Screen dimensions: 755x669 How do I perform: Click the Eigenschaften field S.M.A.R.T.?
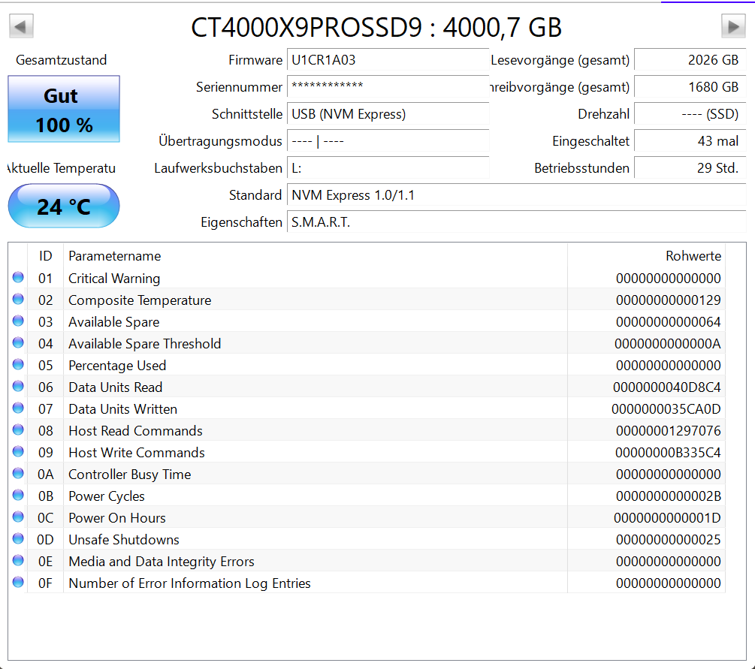517,222
